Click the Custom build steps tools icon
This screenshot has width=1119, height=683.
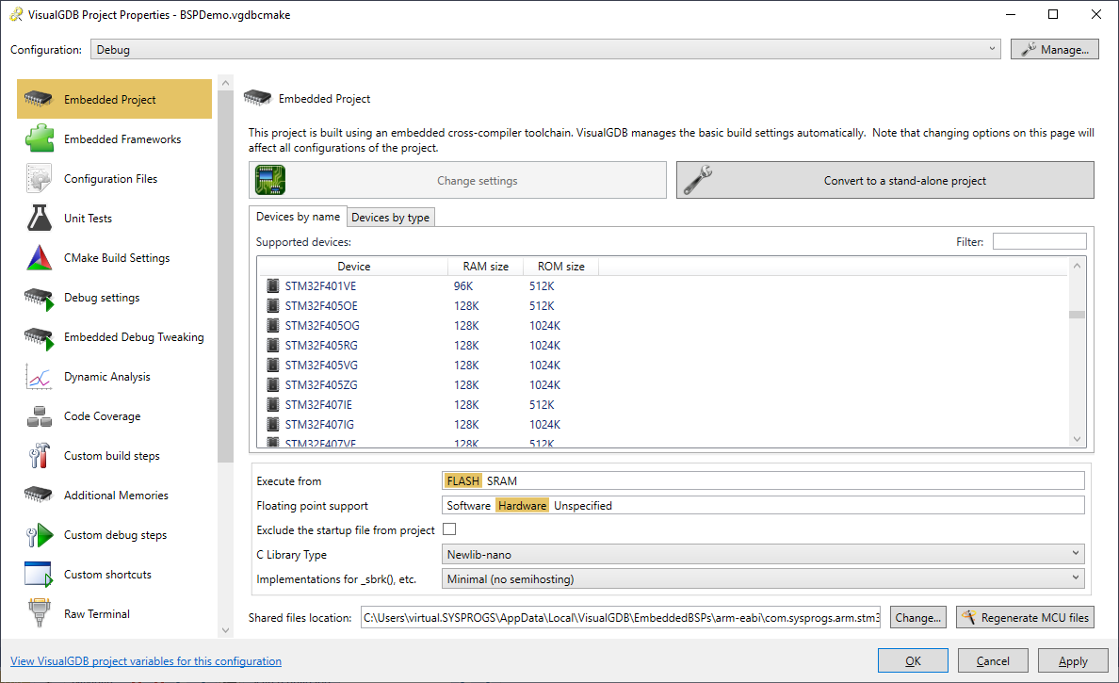tap(40, 455)
